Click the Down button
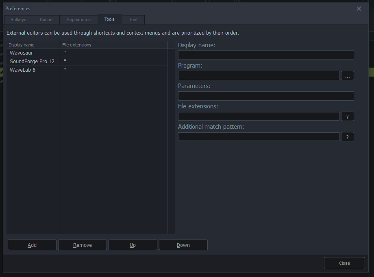This screenshot has width=374, height=277. click(183, 245)
